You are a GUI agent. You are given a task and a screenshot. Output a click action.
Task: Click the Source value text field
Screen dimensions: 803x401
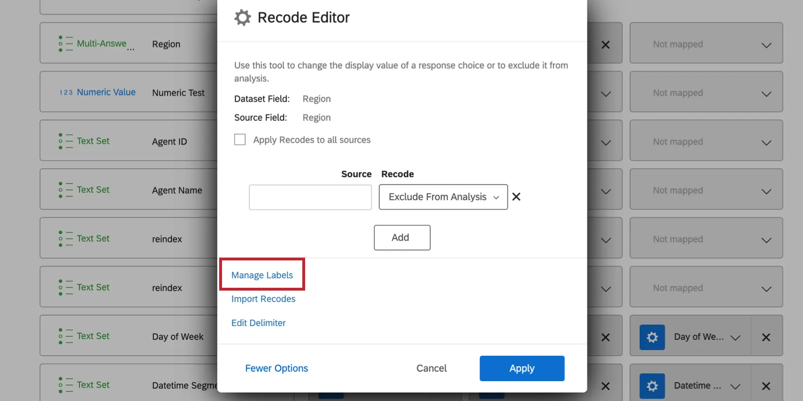click(310, 197)
